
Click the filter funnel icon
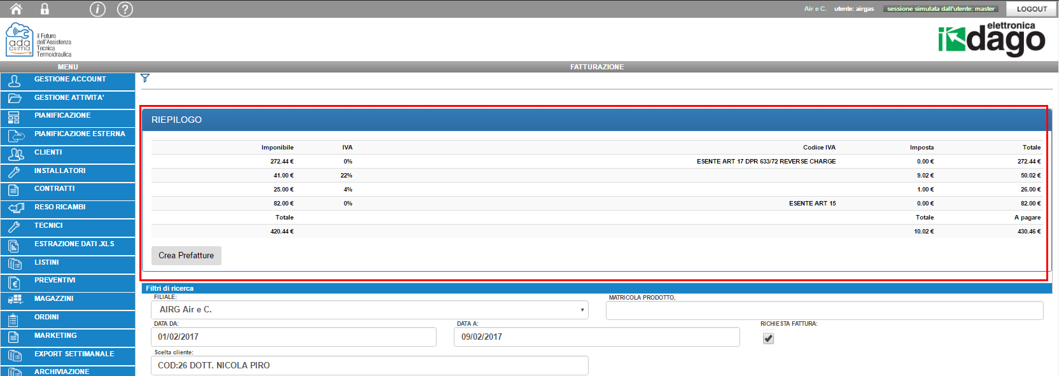click(x=145, y=78)
